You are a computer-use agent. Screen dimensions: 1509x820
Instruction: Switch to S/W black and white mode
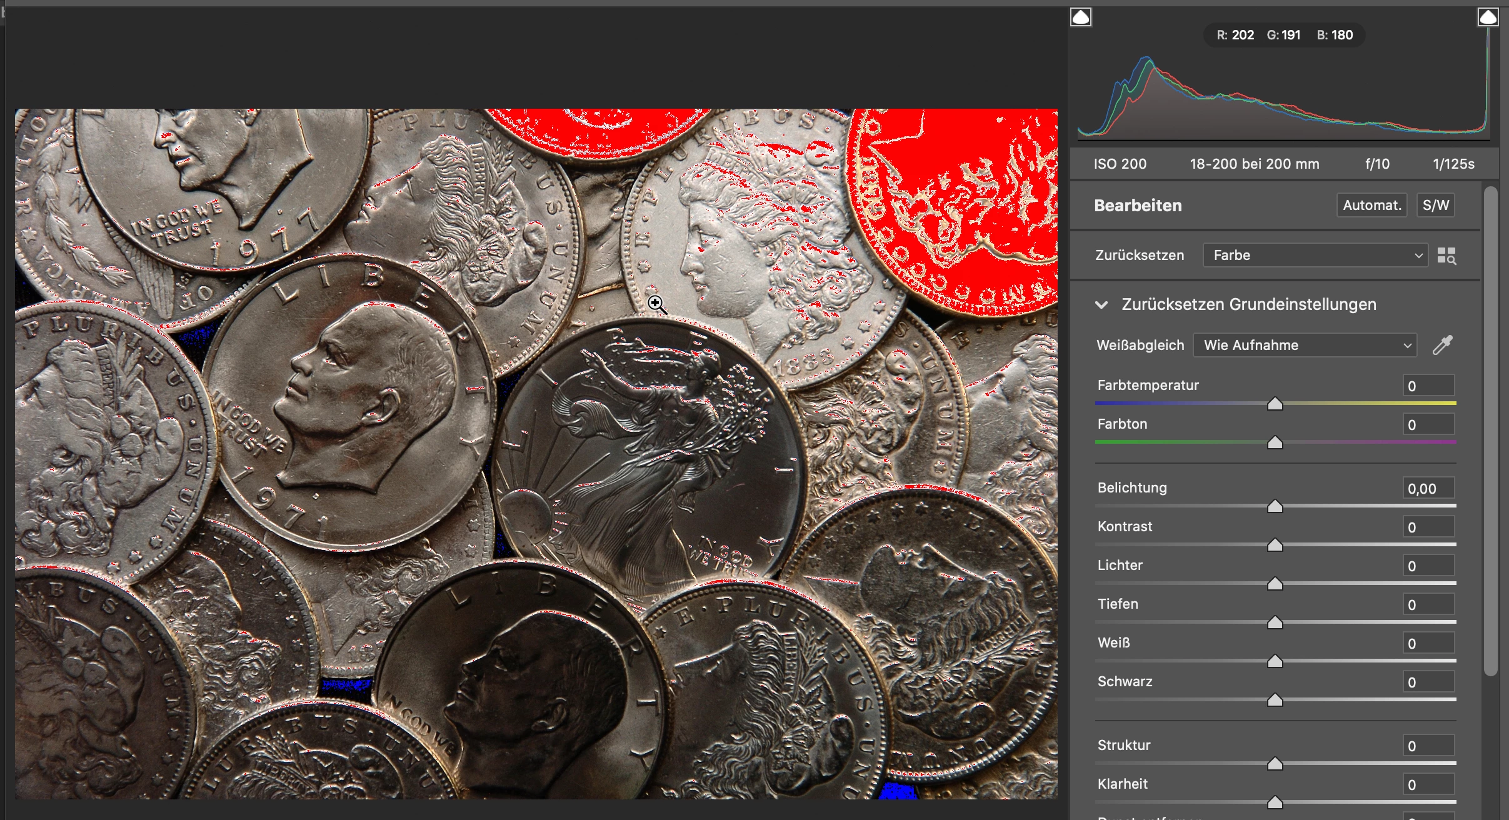1435,205
